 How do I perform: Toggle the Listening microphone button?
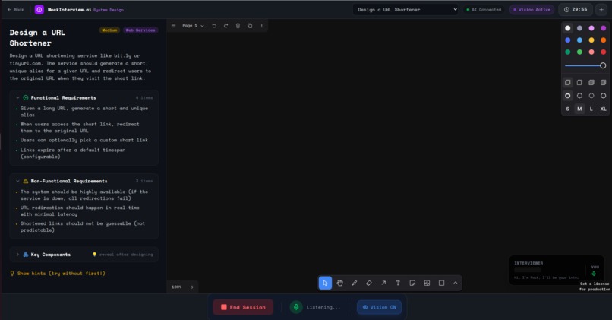pos(296,307)
